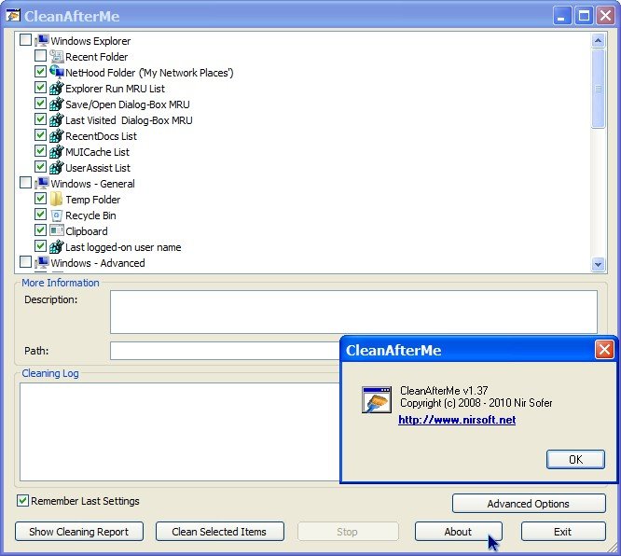Click the Exit button
Viewport: 621px width, 556px height.
[563, 532]
